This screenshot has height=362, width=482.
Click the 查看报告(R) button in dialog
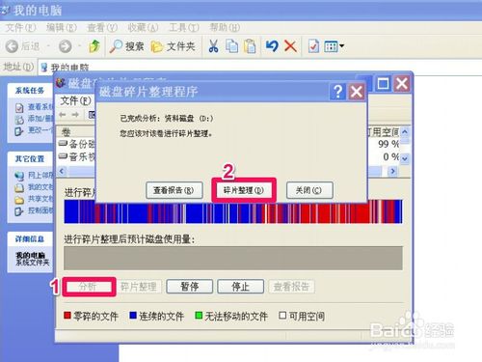[174, 190]
